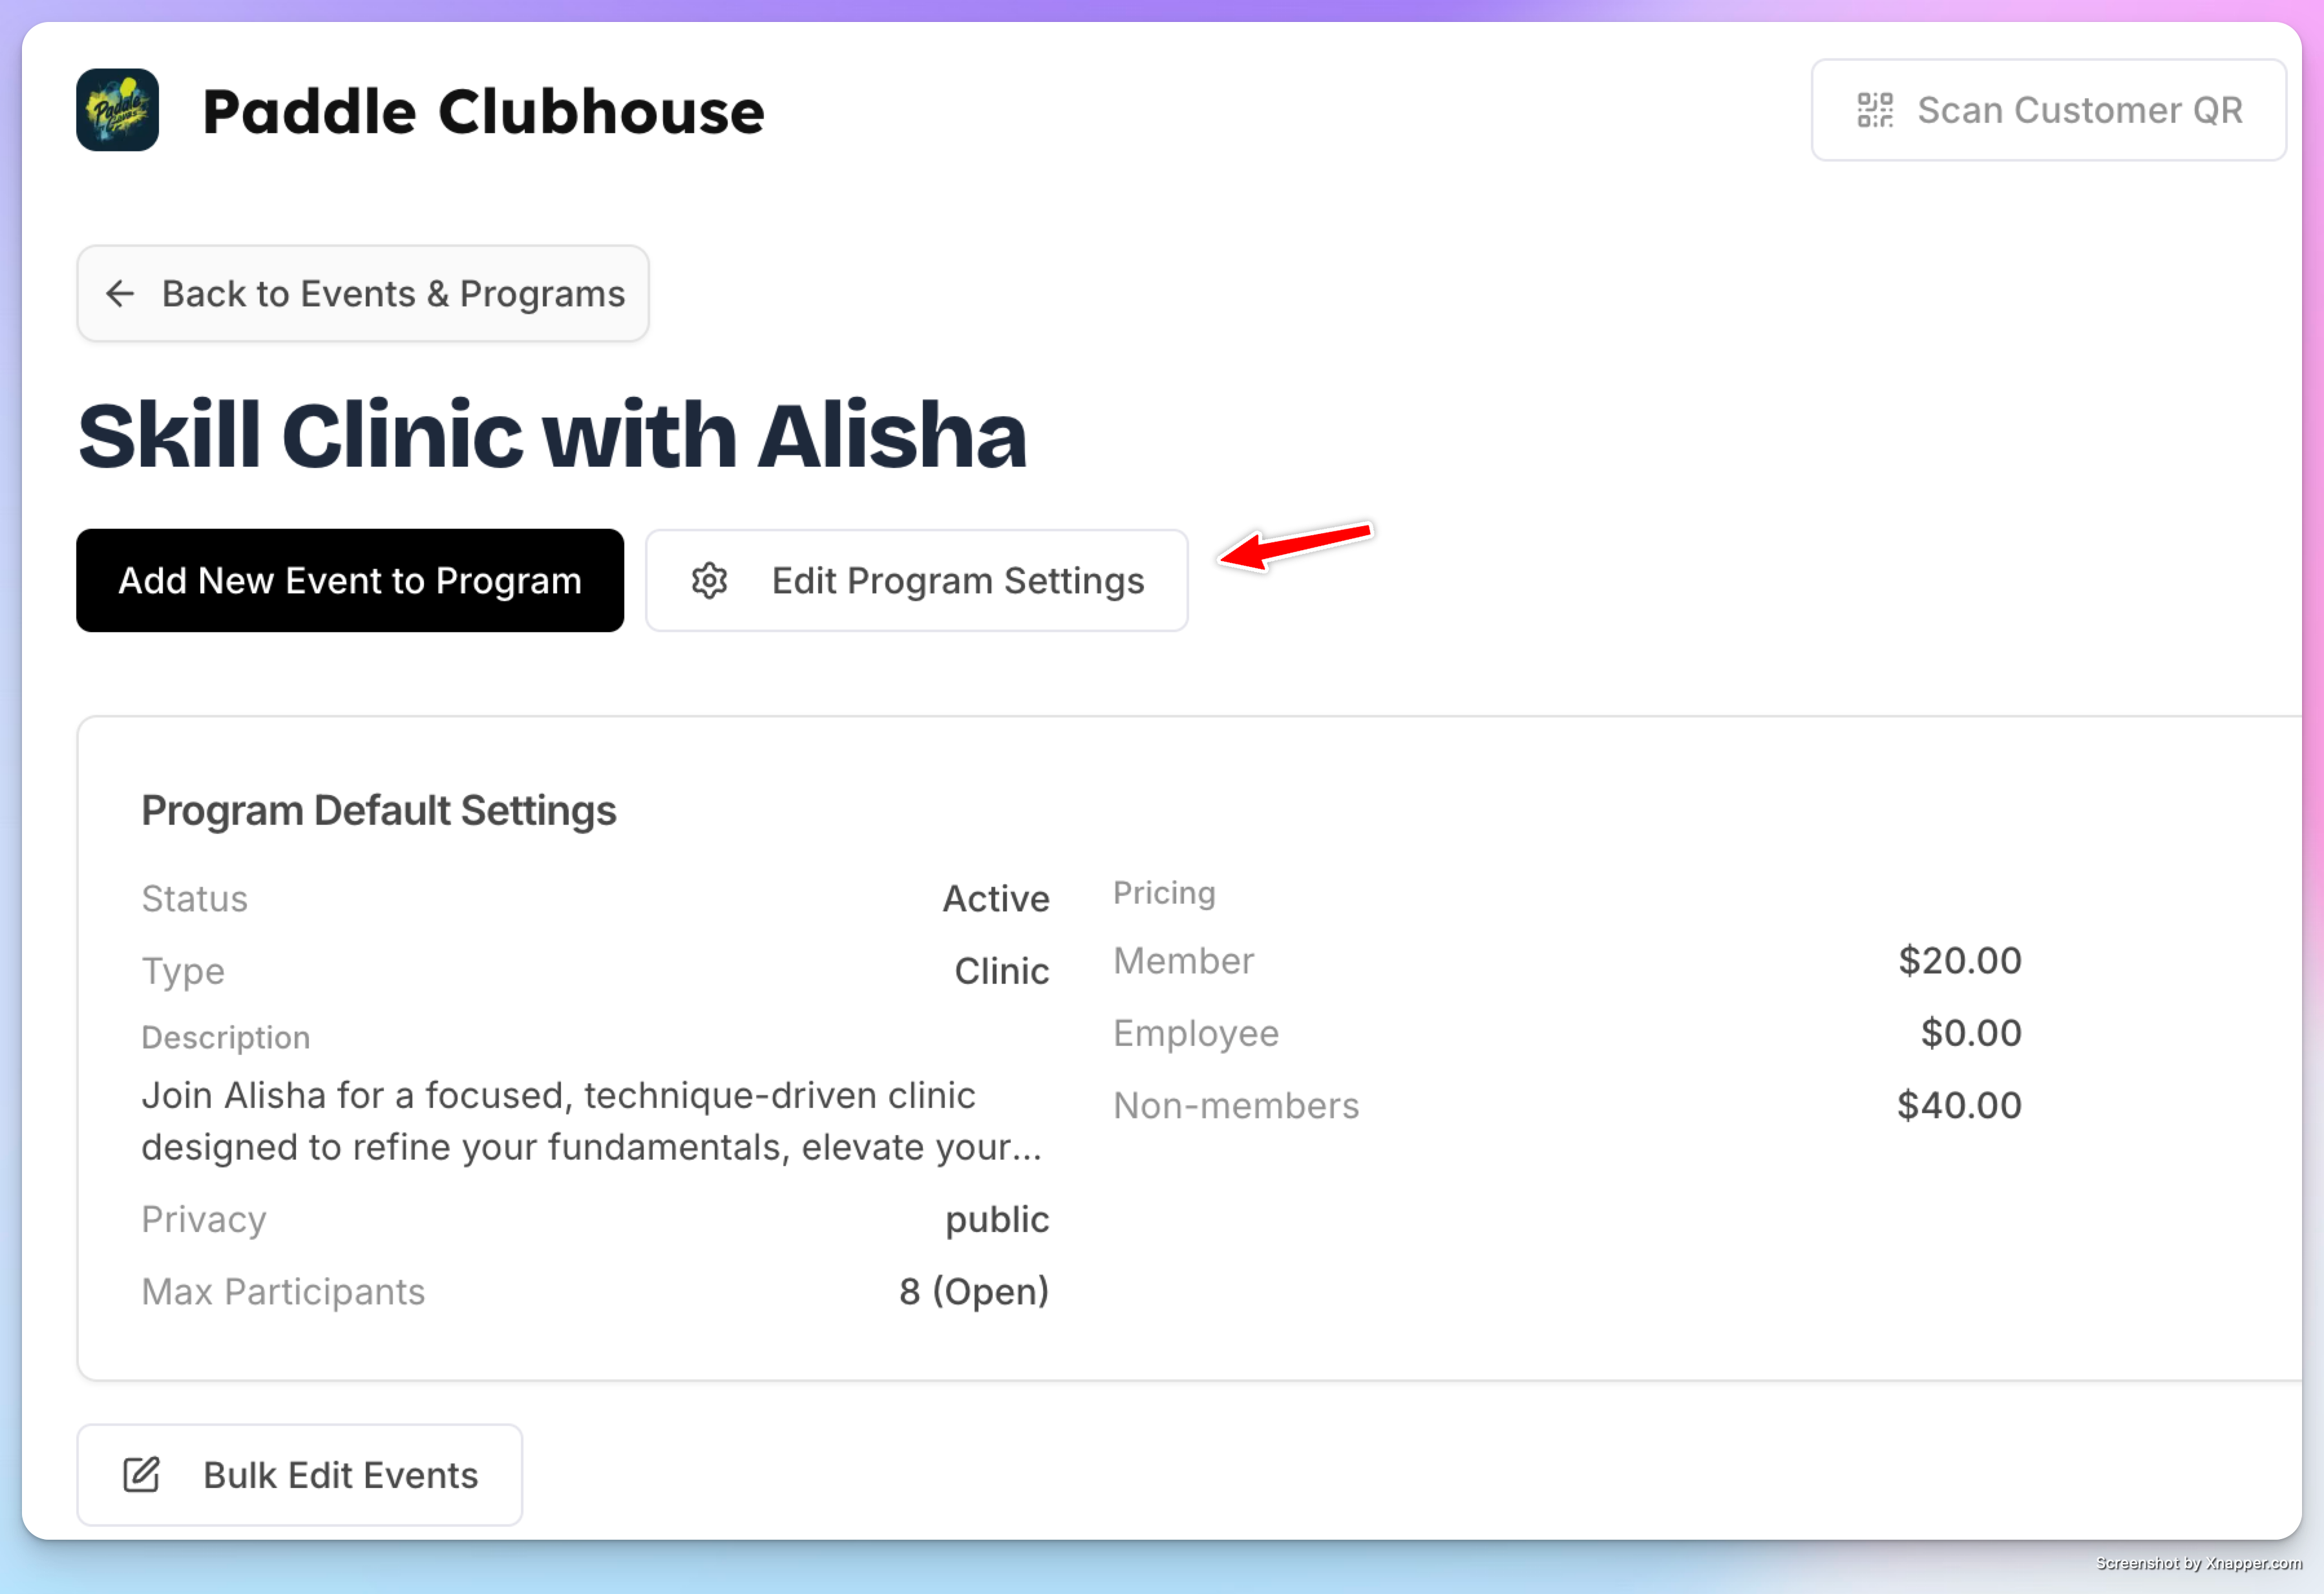The width and height of the screenshot is (2324, 1594).
Task: Click the QR code scan icon
Action: [1875, 110]
